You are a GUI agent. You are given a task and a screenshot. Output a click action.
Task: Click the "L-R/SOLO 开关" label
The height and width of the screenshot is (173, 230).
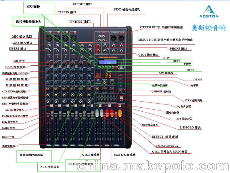pyautogui.click(x=190, y=128)
